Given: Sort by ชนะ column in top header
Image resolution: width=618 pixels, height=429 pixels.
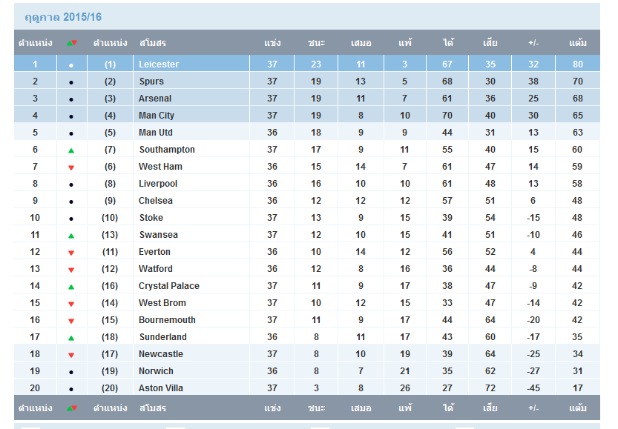Looking at the screenshot, I should 316,42.
